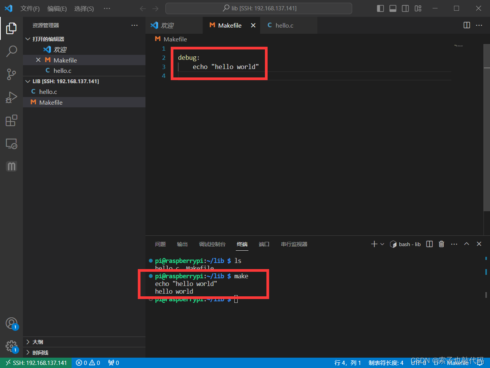Click the Makefile breadcrumb
490x368 pixels.
click(171, 39)
